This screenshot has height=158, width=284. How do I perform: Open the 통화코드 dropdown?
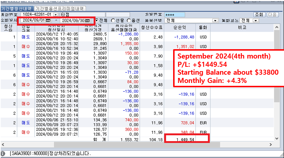pyautogui.click(x=256, y=20)
